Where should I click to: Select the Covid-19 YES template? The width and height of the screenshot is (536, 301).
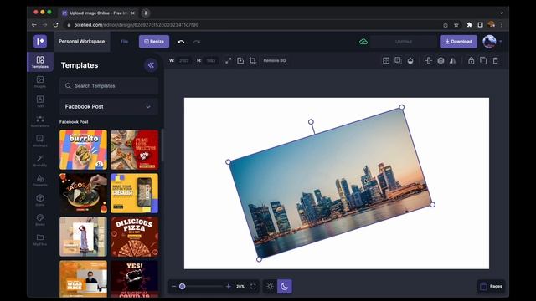coord(134,278)
